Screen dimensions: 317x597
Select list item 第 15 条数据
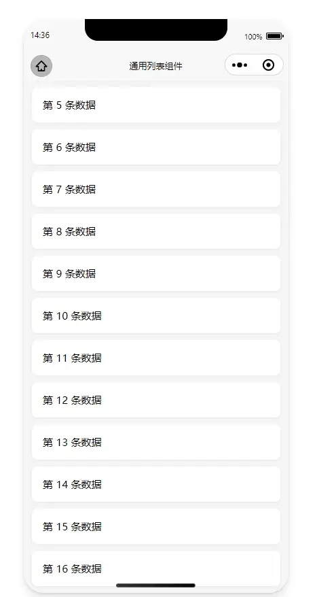[x=156, y=526]
